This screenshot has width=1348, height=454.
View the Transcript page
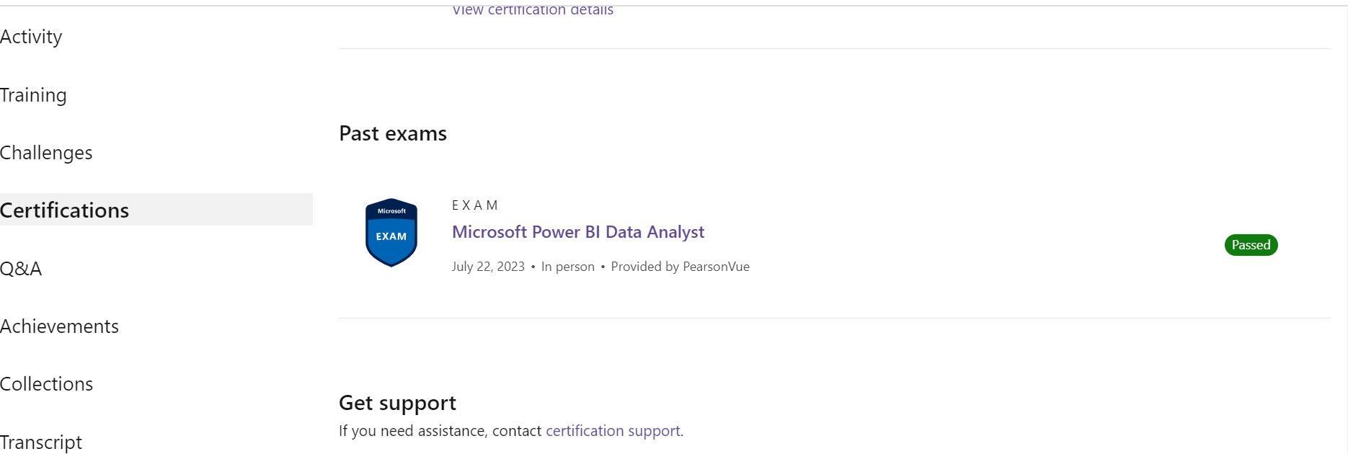point(41,442)
